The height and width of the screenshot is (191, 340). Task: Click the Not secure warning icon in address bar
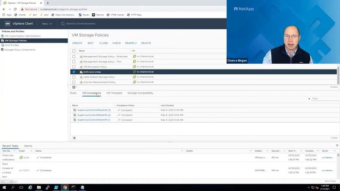tap(22, 10)
